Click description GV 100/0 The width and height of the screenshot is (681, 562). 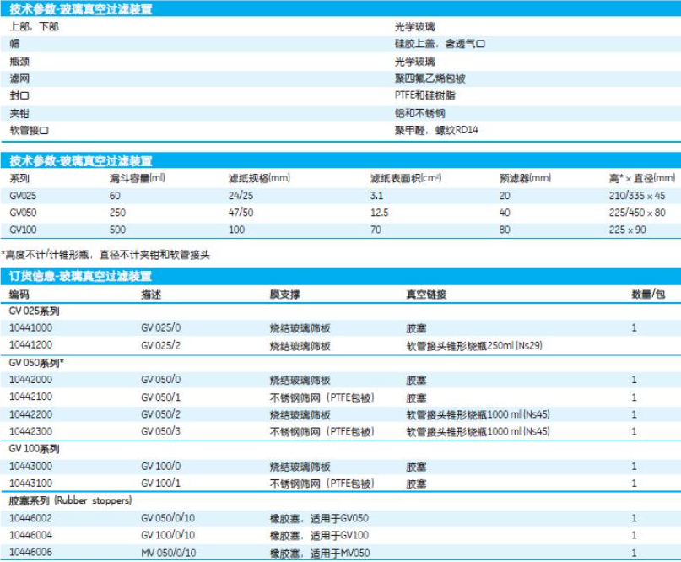click(x=160, y=466)
